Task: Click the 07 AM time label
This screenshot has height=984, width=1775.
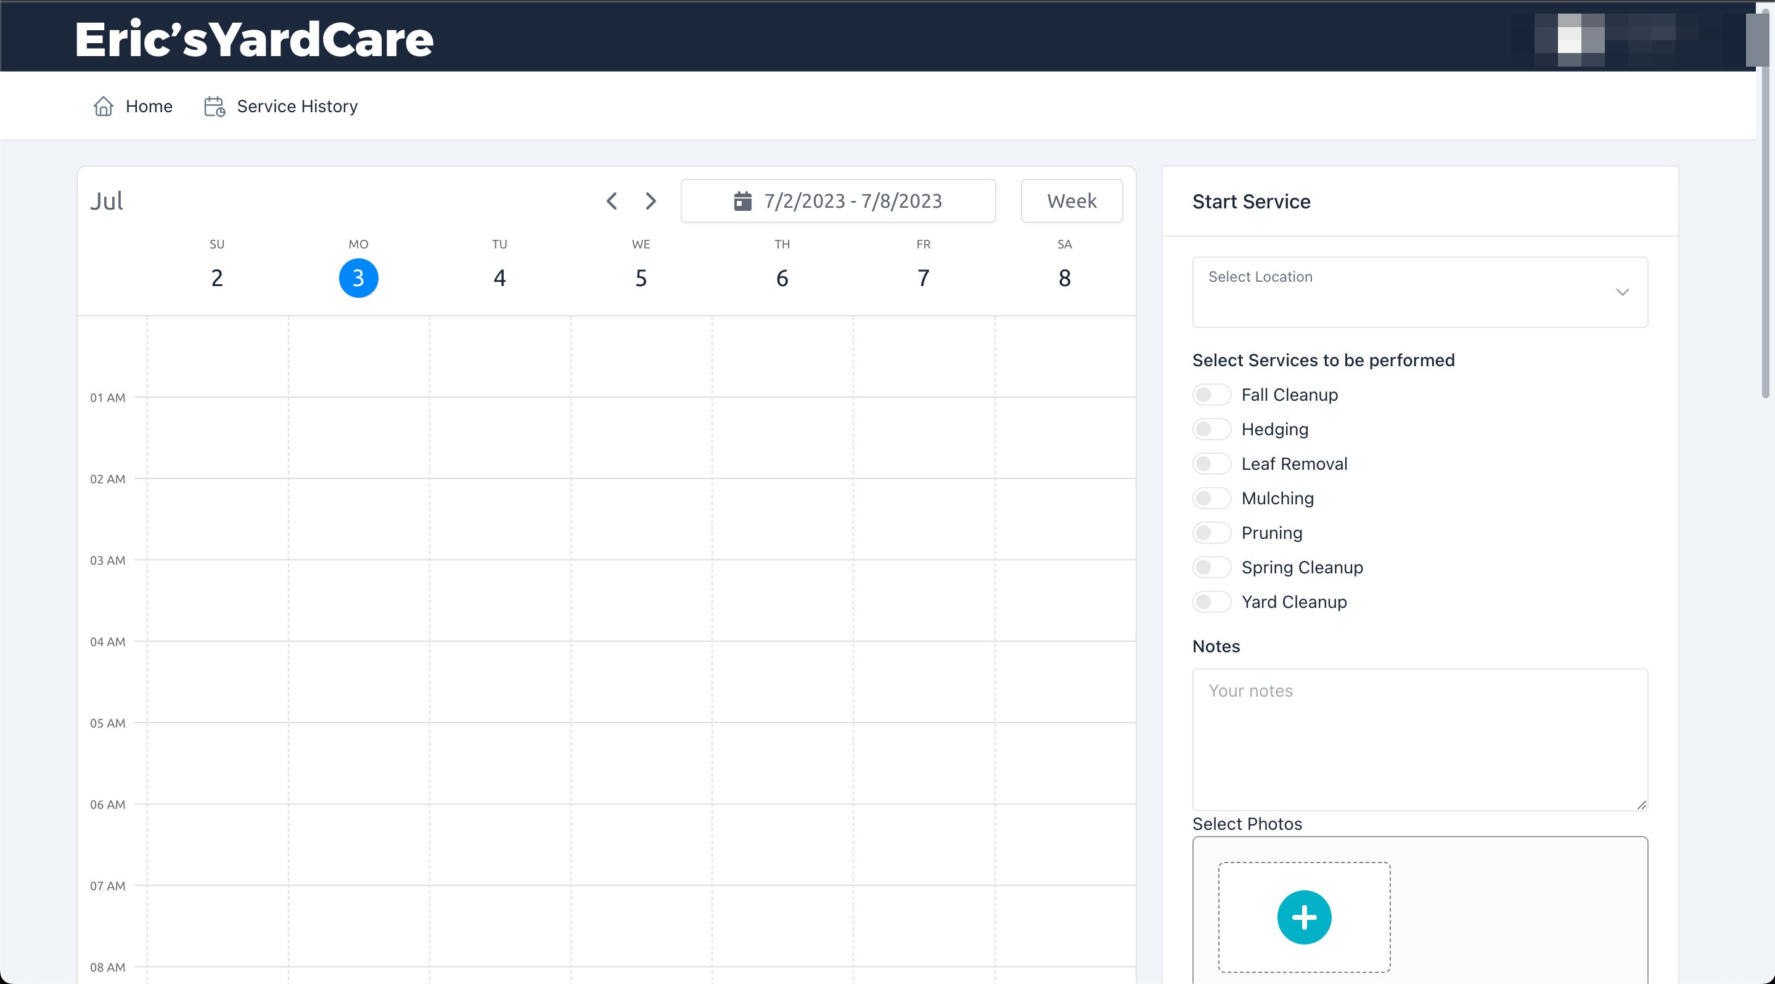Action: 107,885
